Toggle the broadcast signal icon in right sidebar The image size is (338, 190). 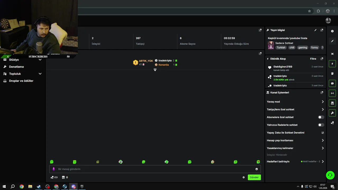[332, 93]
